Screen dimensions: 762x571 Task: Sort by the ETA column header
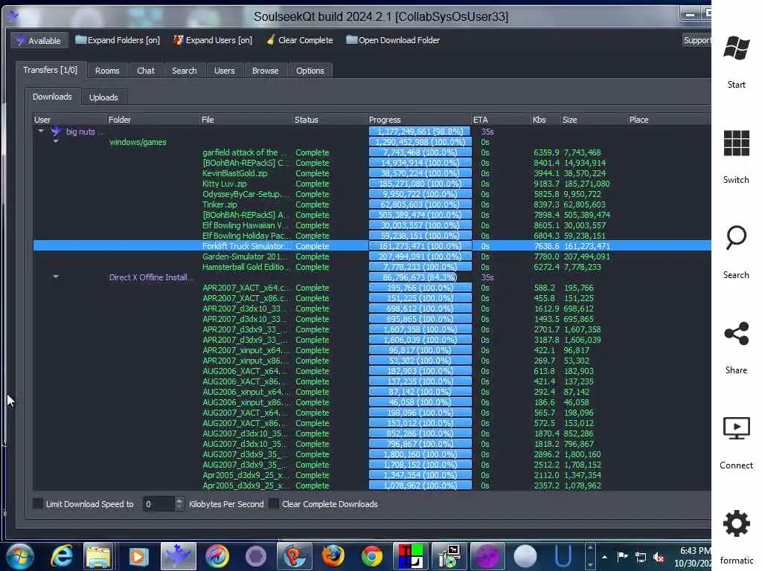[x=501, y=120]
